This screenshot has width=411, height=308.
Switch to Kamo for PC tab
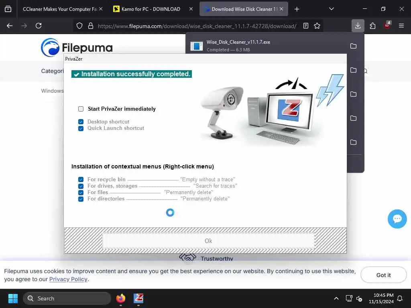(151, 9)
